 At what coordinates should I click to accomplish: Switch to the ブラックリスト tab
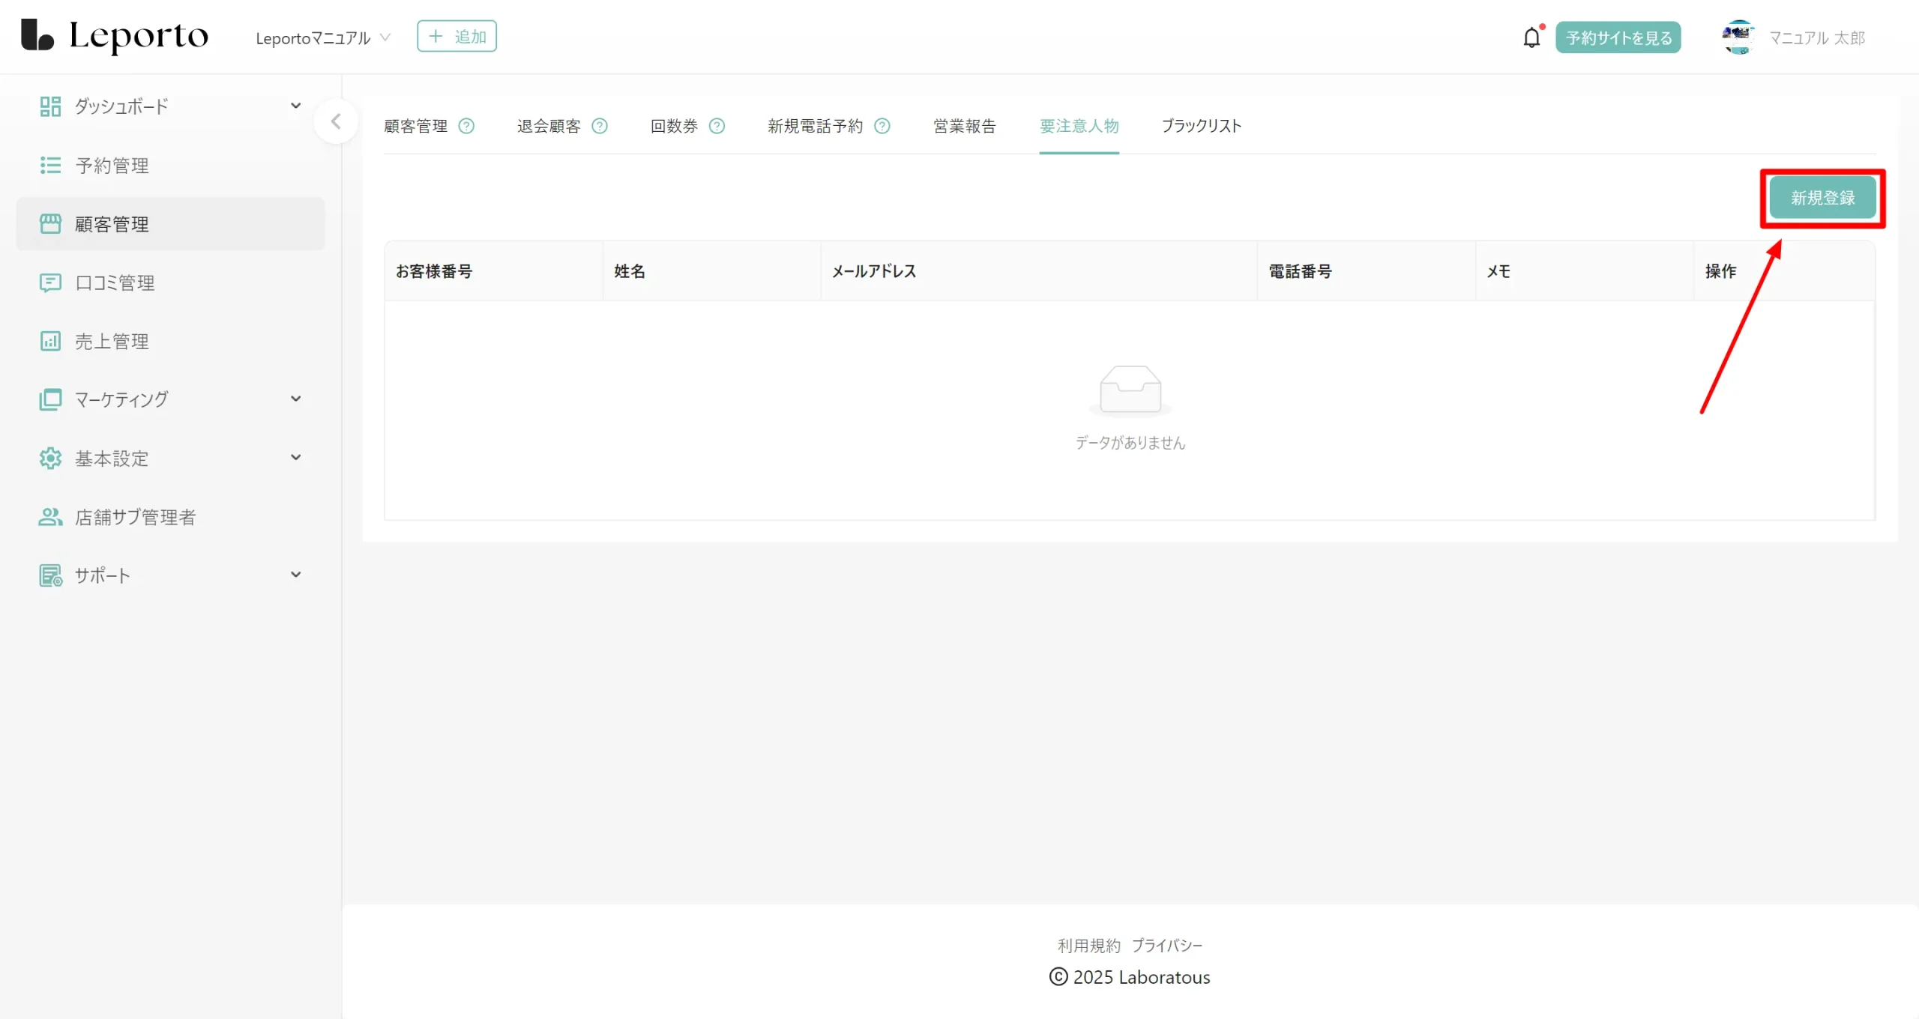click(x=1201, y=126)
